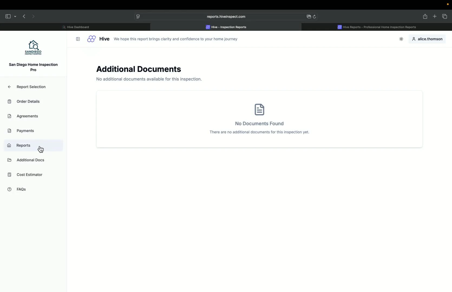Toggle the Safari sidebar visibility
The width and height of the screenshot is (452, 292).
[x=8, y=16]
